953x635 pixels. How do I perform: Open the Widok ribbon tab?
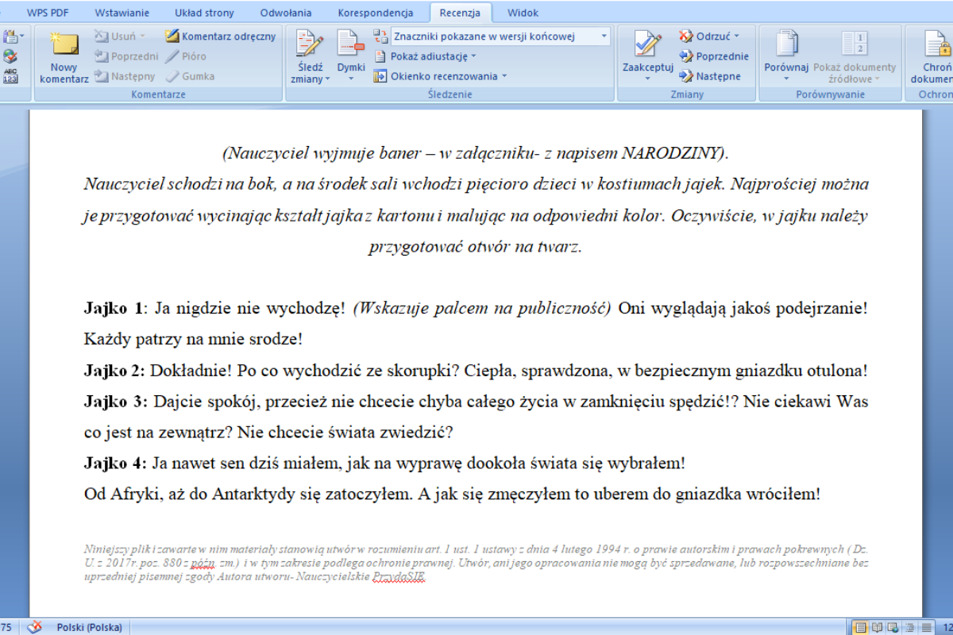(523, 13)
